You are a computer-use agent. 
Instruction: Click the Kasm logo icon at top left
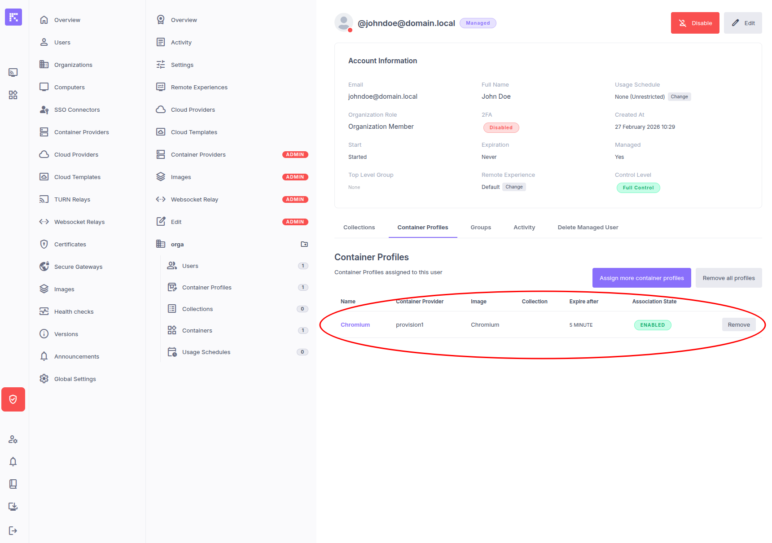(13, 17)
